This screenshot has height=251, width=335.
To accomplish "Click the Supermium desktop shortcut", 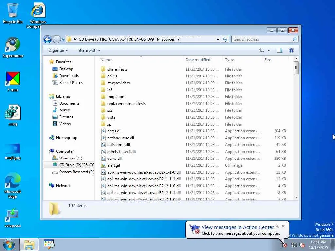I will pos(13,47).
